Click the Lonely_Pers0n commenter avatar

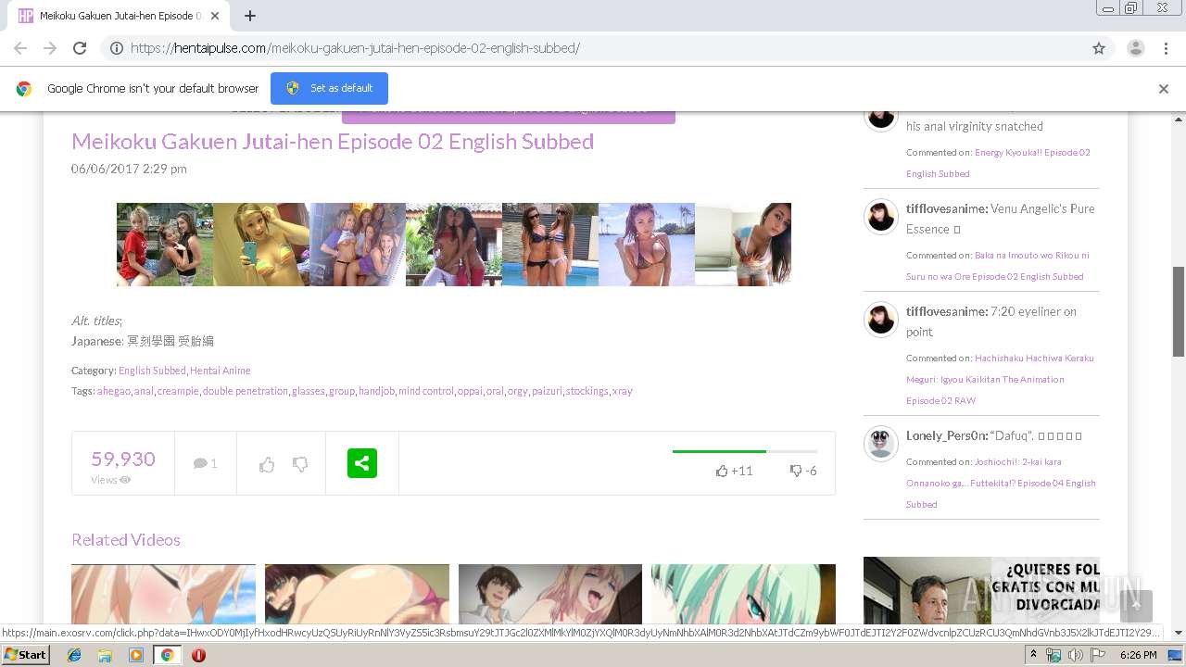pyautogui.click(x=881, y=444)
